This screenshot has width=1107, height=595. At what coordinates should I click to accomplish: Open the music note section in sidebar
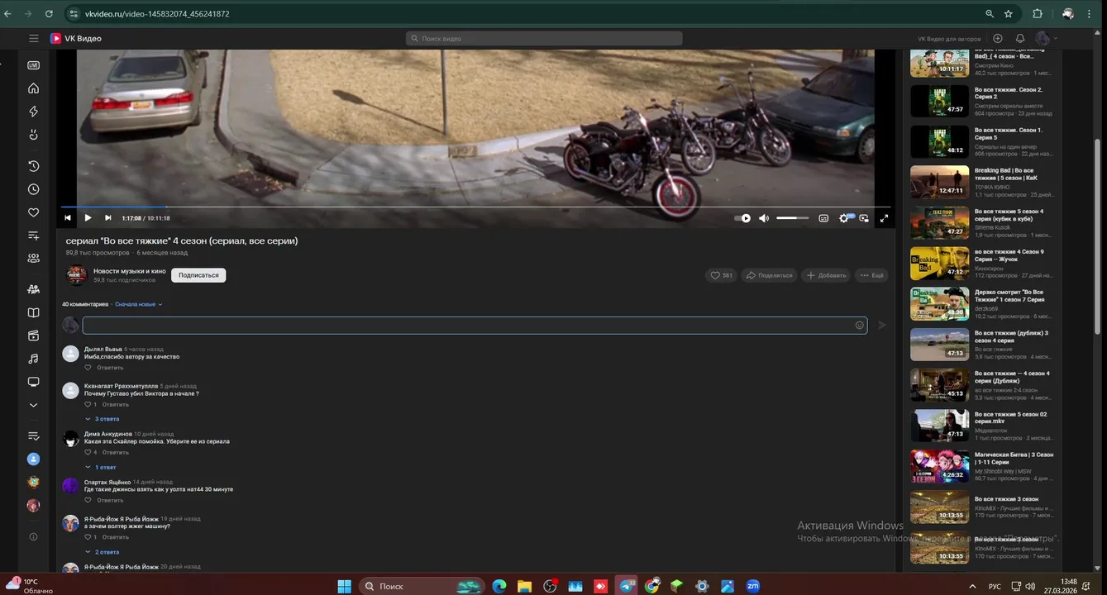[x=33, y=359]
